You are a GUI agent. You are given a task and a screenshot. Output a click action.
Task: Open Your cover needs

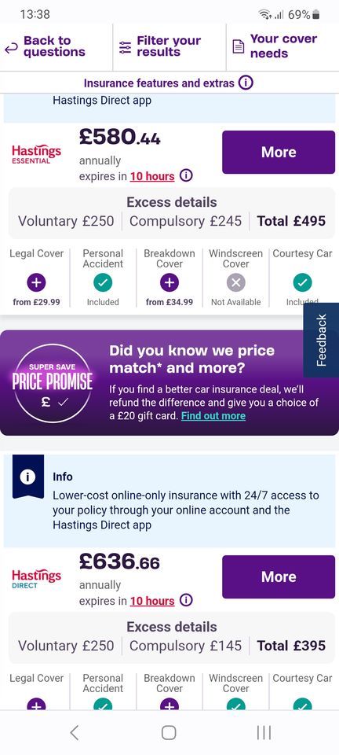[x=275, y=46]
